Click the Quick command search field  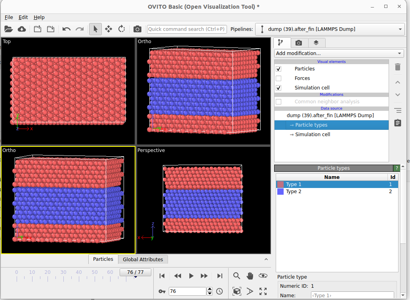[187, 29]
